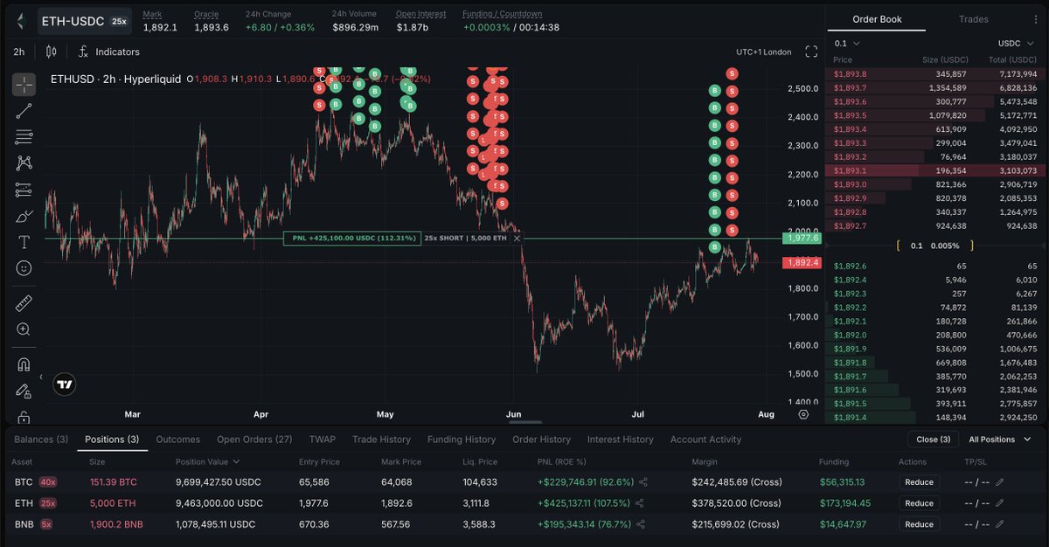This screenshot has width=1049, height=547.
Task: Click the PNL +425,100.00 USDC chart label
Action: point(351,238)
